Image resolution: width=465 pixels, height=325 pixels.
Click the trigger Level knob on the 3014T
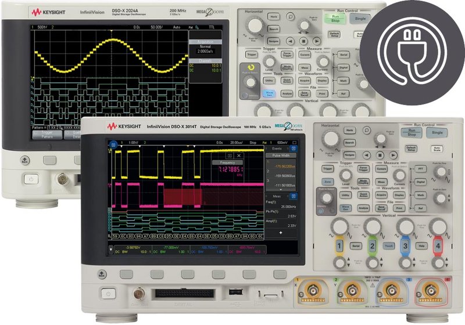[345, 175]
